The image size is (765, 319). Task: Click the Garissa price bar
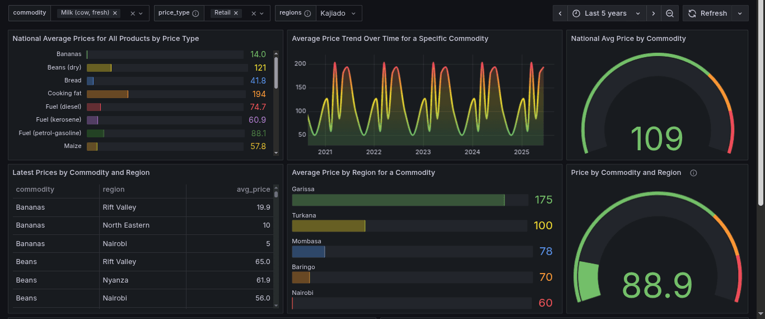(x=398, y=200)
